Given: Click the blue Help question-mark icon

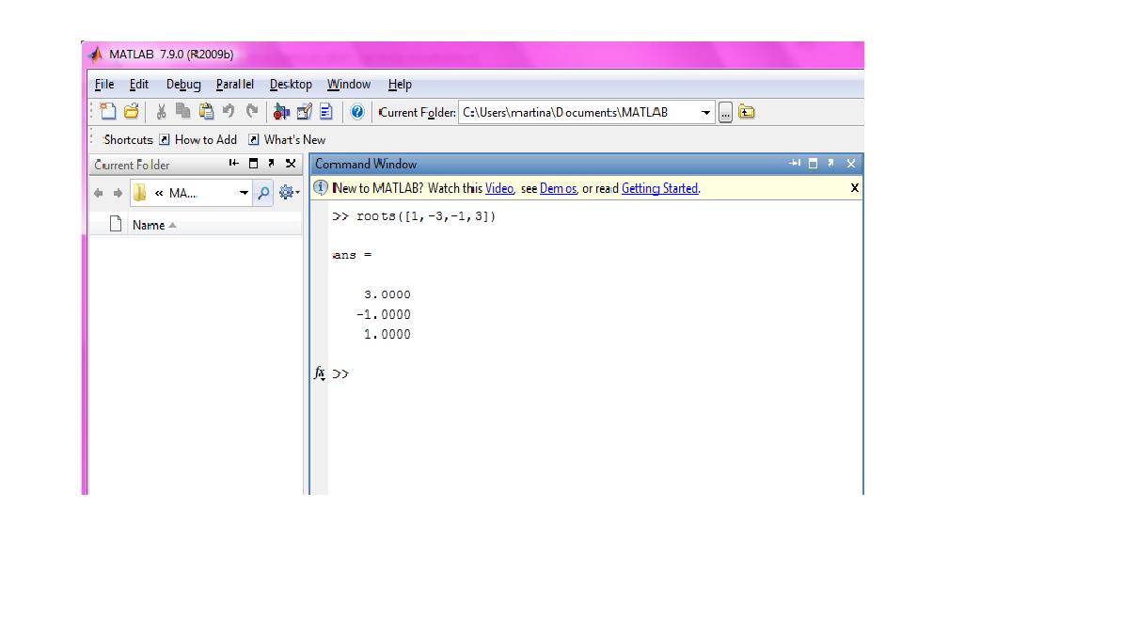Looking at the screenshot, I should coord(357,112).
